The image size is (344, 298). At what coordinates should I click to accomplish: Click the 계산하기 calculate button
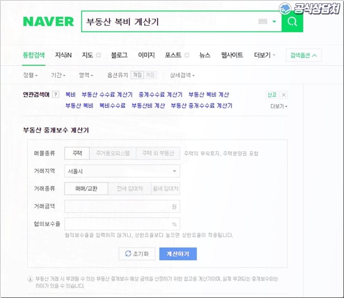click(178, 254)
